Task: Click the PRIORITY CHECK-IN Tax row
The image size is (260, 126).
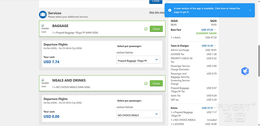Action: (x=194, y=60)
